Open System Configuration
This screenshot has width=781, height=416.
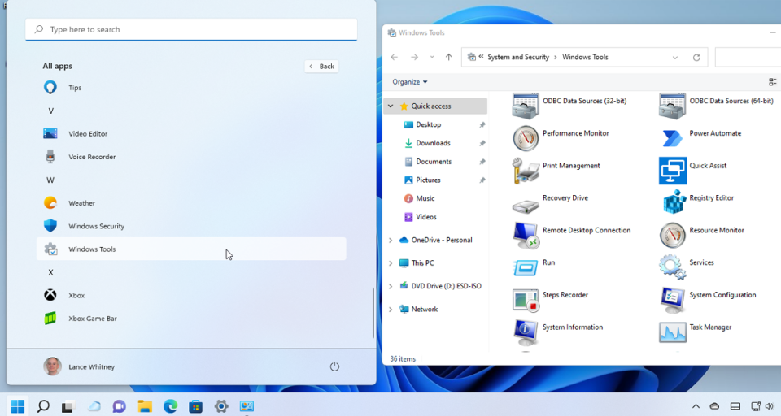(x=708, y=300)
